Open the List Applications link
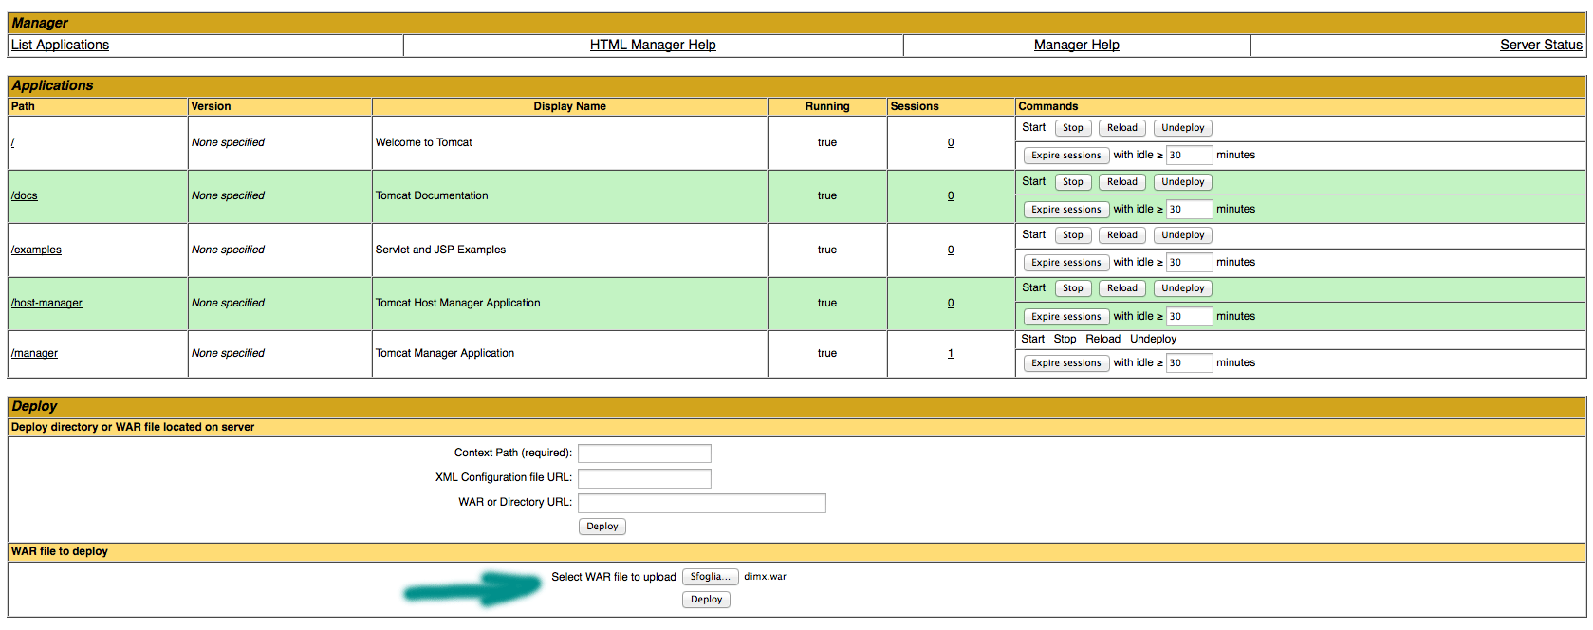 click(60, 45)
